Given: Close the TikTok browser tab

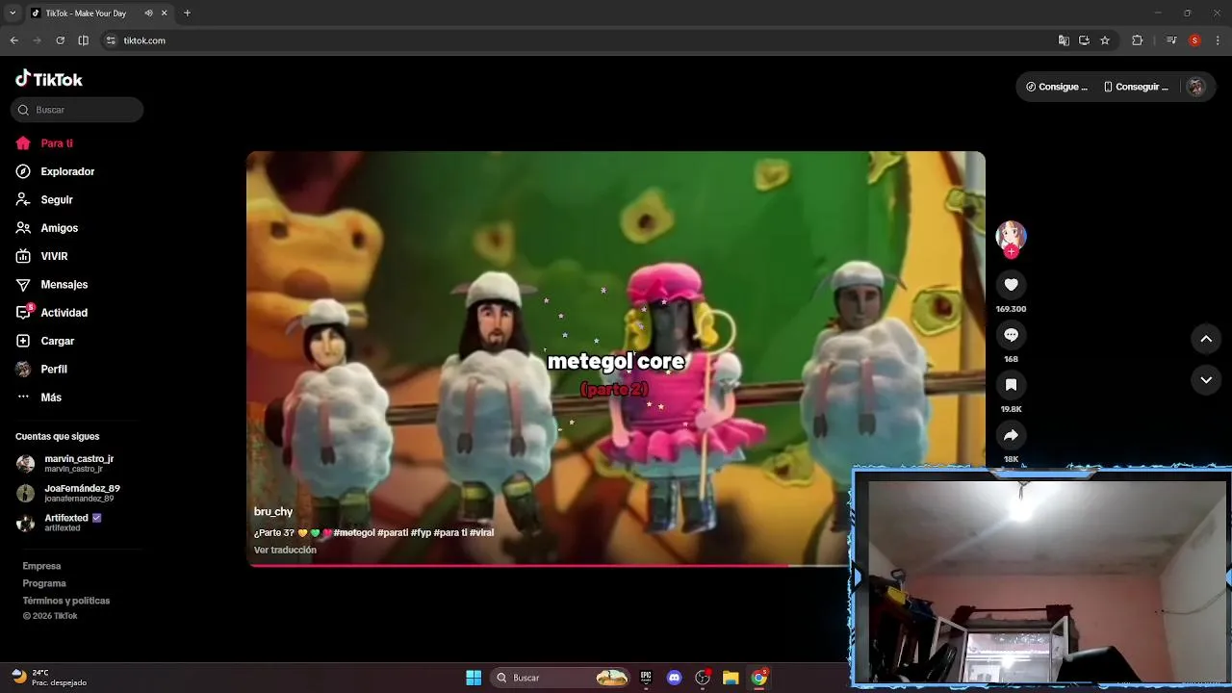Looking at the screenshot, I should 165,13.
